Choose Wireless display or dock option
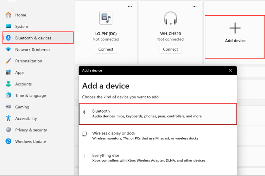 click(x=158, y=136)
